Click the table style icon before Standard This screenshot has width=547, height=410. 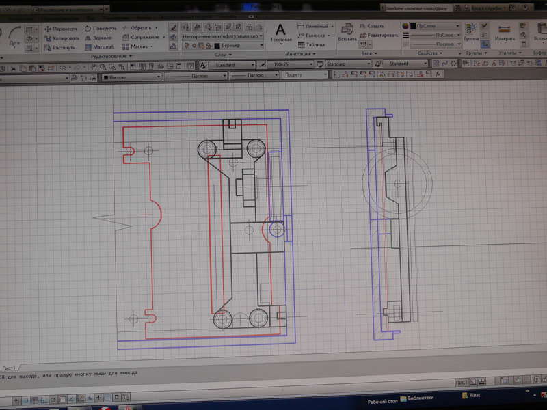coord(320,64)
